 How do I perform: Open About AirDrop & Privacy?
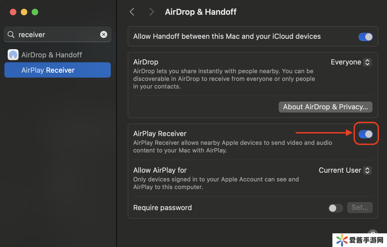coord(325,107)
